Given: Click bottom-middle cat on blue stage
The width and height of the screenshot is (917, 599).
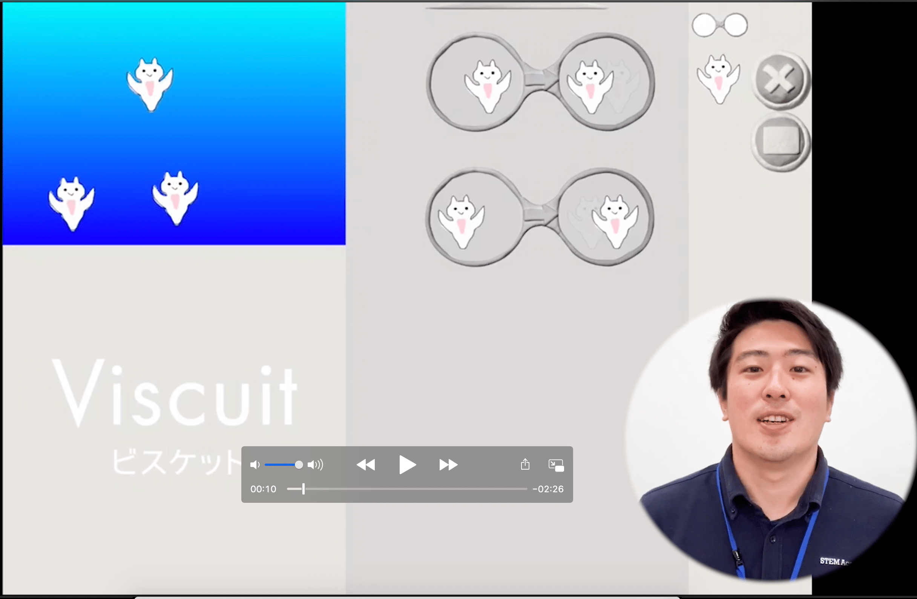Looking at the screenshot, I should 175,198.
